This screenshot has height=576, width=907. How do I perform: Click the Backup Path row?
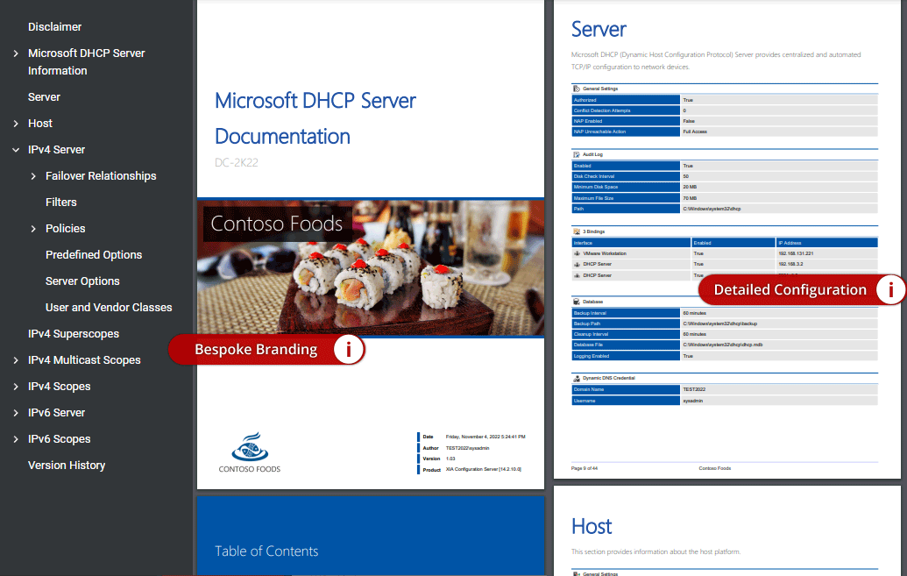pos(725,324)
